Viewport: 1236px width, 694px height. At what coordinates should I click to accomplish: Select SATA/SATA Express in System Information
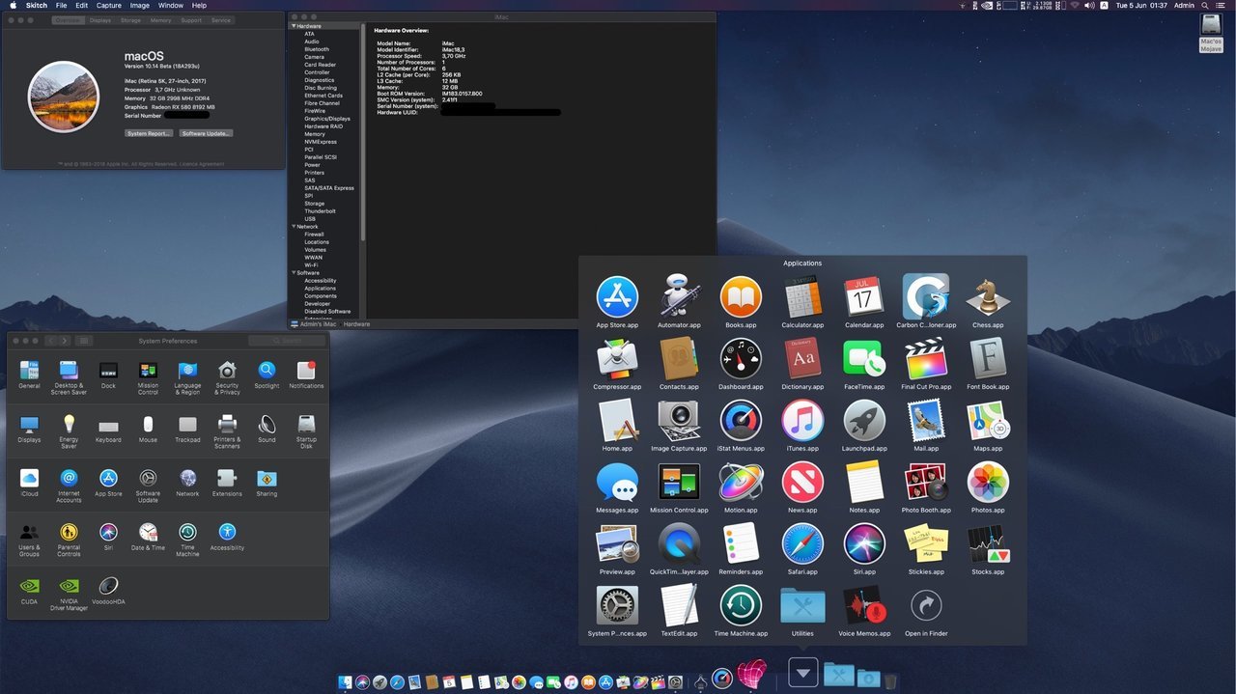[329, 188]
